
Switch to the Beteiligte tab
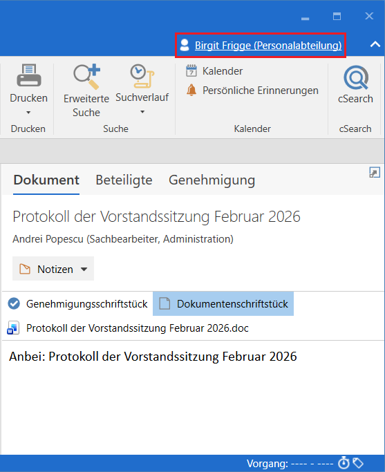124,180
